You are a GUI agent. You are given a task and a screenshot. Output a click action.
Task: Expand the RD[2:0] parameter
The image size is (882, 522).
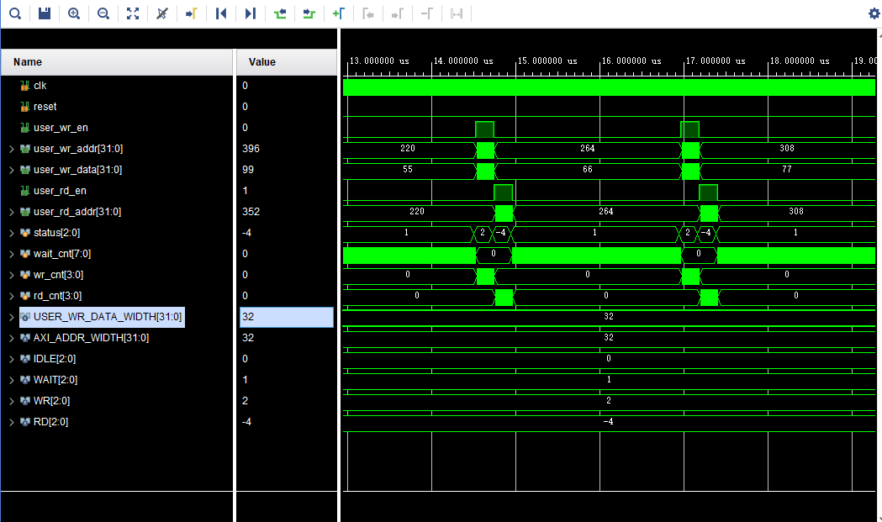click(11, 422)
